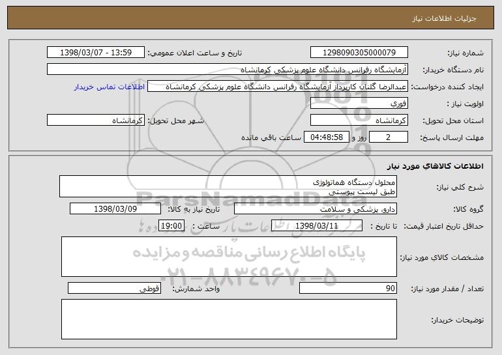The height and width of the screenshot is (355, 502).
Task: Click the time field showing 19:00
Action: 171,225
